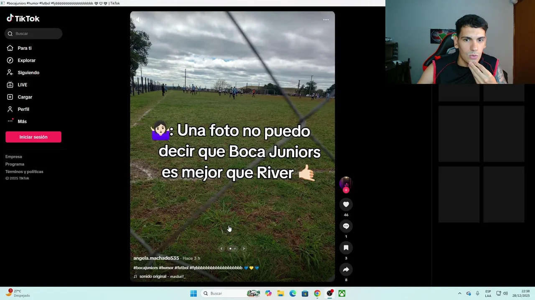The height and width of the screenshot is (300, 535).
Task: Go to previous photo arrow
Action: 222,249
